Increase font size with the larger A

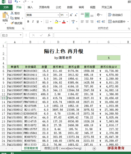(x=71, y=15)
